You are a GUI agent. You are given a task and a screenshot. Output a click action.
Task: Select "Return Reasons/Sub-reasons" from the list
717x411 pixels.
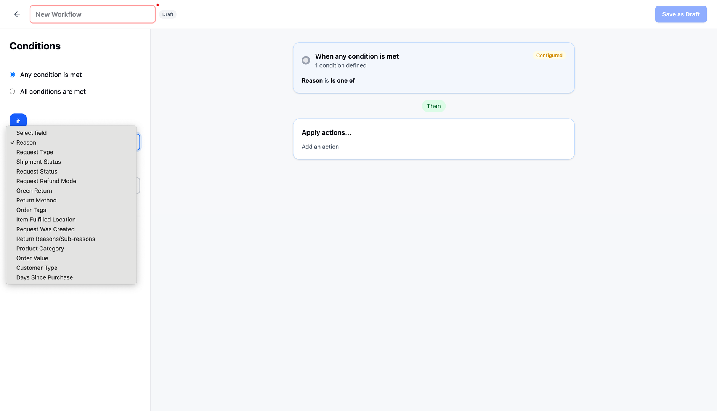(x=56, y=239)
